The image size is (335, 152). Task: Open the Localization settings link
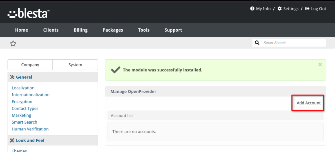pos(23,88)
